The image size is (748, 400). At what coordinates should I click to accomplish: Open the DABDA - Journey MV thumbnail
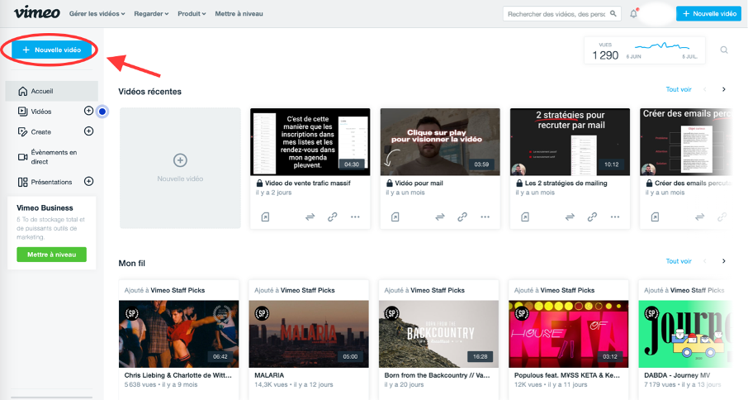(x=684, y=334)
